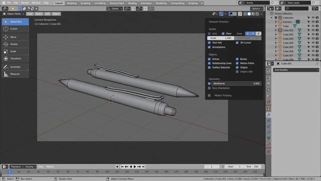Image resolution: width=321 pixels, height=181 pixels.
Task: Open the World properties tab
Action: [x=269, y=102]
